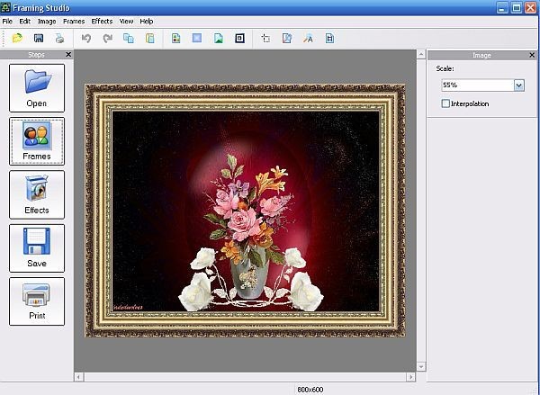Viewport: 540px width, 395px height.
Task: Open the Image menu
Action: (47, 22)
